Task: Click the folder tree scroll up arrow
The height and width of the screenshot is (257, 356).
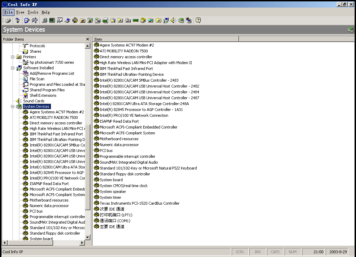Action: pyautogui.click(x=88, y=46)
